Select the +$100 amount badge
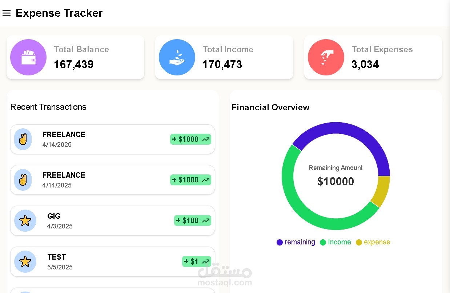The height and width of the screenshot is (293, 450). [193, 220]
